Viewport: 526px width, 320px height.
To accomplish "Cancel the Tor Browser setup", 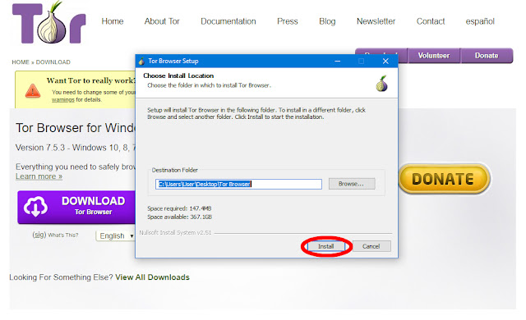I will 371,246.
